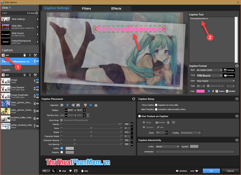Open the caption Style dropdown
The width and height of the screenshot is (241, 175).
209,70
